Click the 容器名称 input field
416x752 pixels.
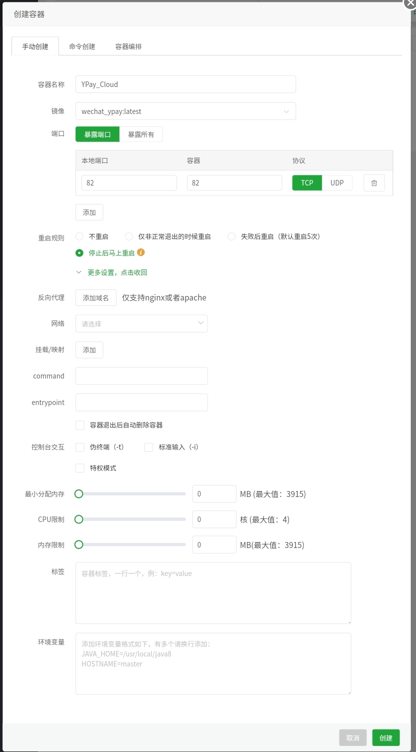coord(185,84)
